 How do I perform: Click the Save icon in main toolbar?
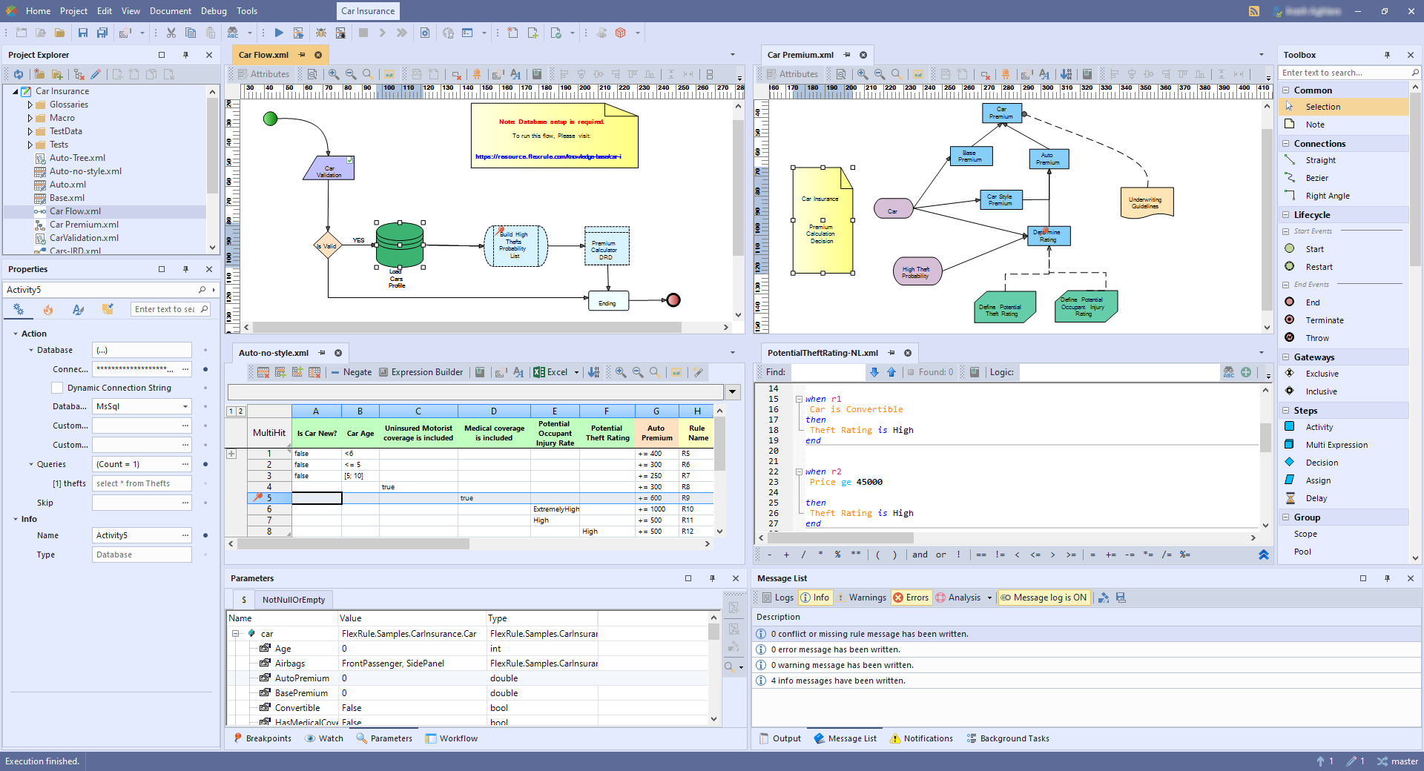point(83,33)
